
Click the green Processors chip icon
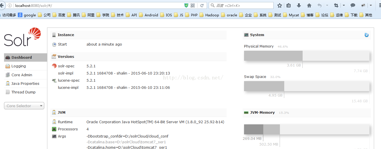click(x=54, y=129)
